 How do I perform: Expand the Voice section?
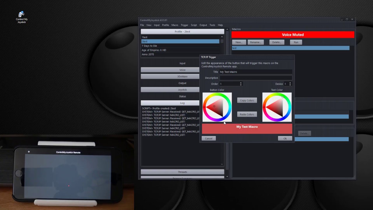(x=170, y=70)
